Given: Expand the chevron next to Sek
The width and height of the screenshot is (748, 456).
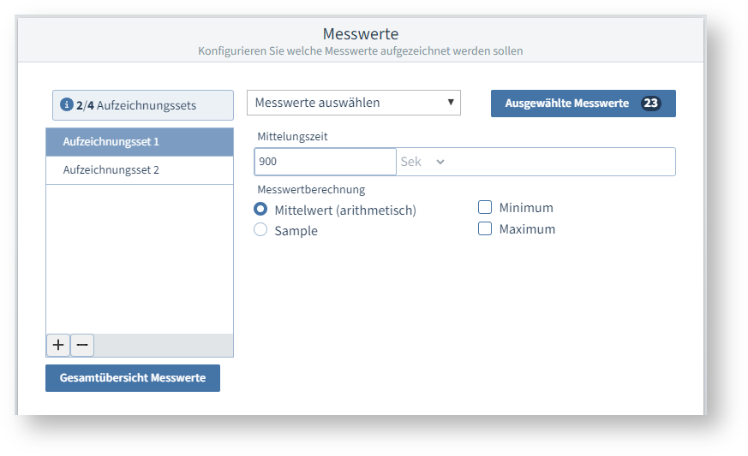Looking at the screenshot, I should pyautogui.click(x=440, y=162).
